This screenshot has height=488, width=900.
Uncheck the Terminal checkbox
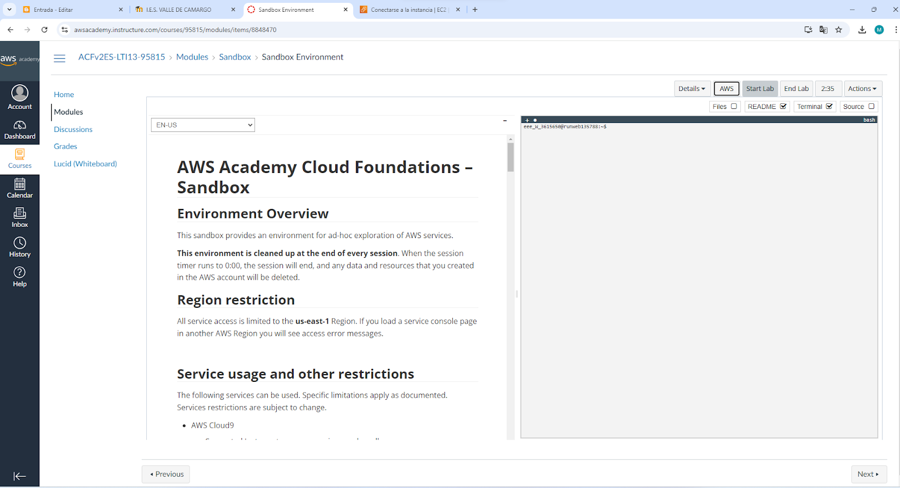pyautogui.click(x=829, y=106)
